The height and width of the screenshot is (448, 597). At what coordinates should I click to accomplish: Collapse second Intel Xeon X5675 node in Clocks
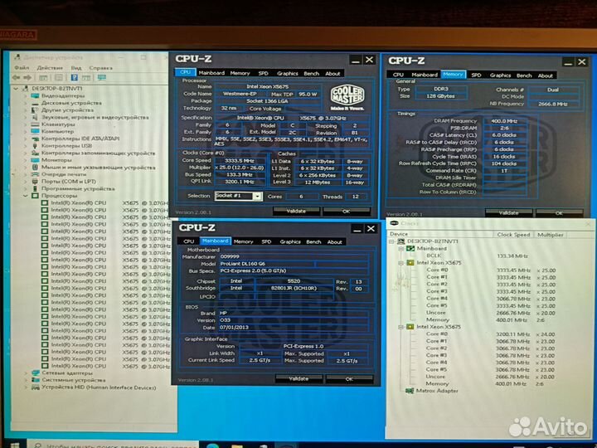pos(401,327)
